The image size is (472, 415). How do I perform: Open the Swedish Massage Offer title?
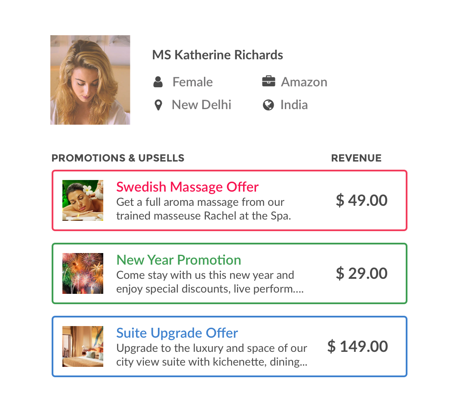click(x=187, y=187)
